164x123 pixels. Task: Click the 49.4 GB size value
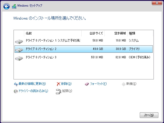[98, 49]
